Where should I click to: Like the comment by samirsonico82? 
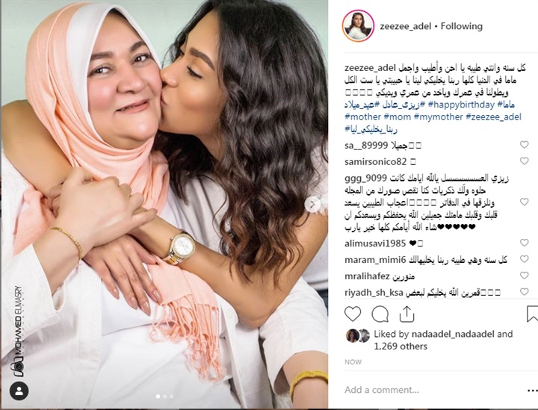pyautogui.click(x=524, y=161)
